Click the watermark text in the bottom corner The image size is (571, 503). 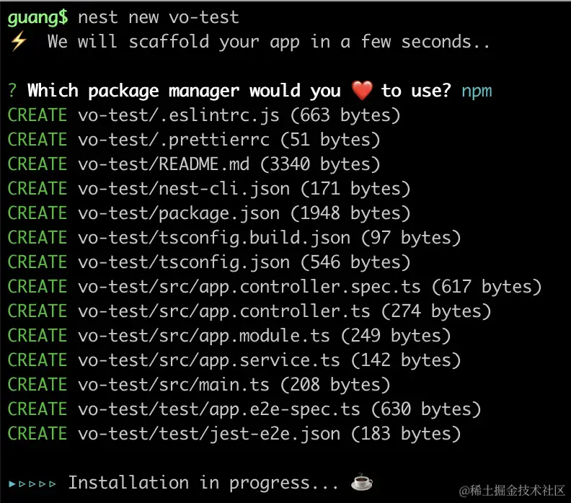tap(515, 489)
